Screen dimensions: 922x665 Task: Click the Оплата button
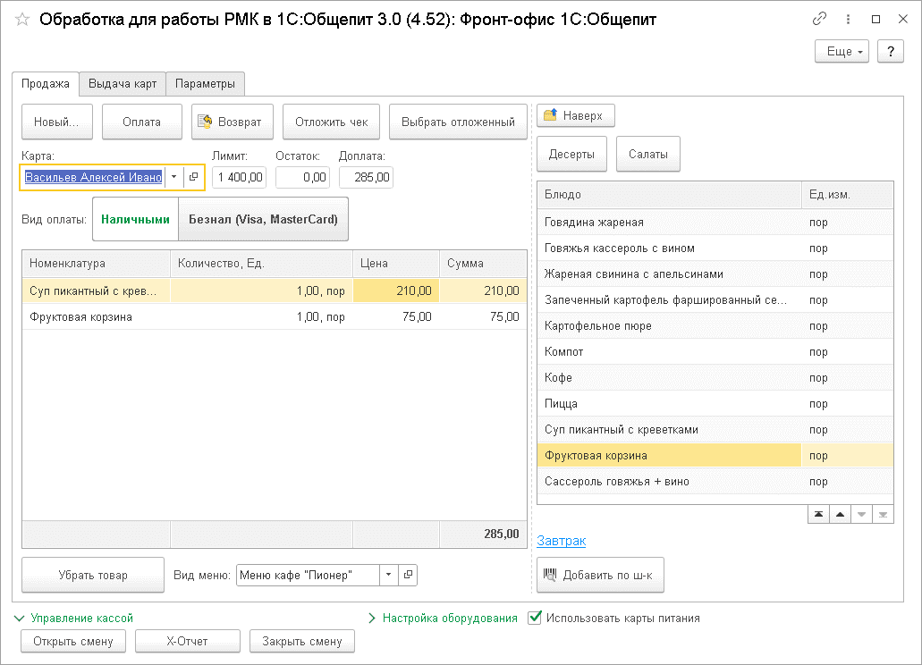[x=142, y=122]
